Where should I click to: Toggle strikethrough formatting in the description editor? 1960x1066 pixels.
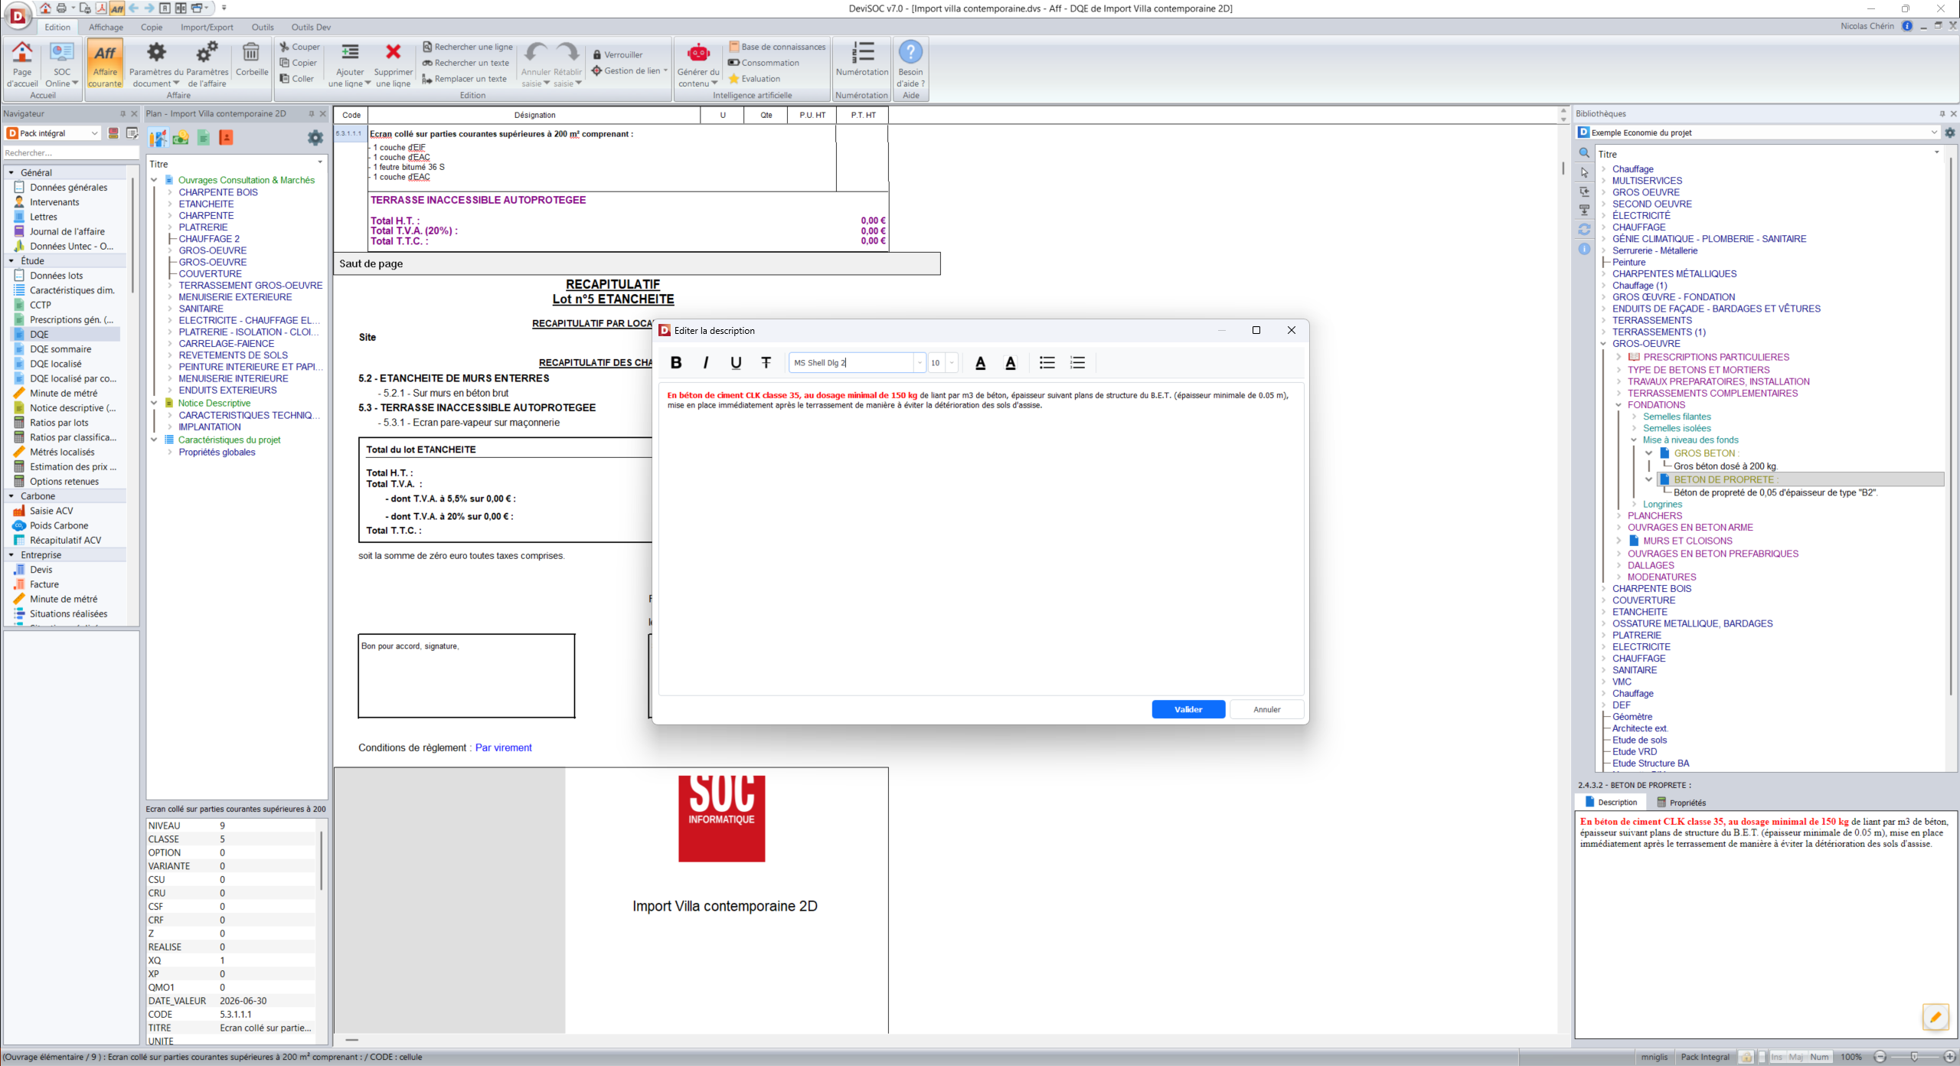[x=766, y=363]
